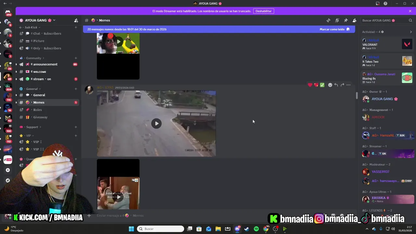Open Spotify from the taskbar

(x=256, y=229)
